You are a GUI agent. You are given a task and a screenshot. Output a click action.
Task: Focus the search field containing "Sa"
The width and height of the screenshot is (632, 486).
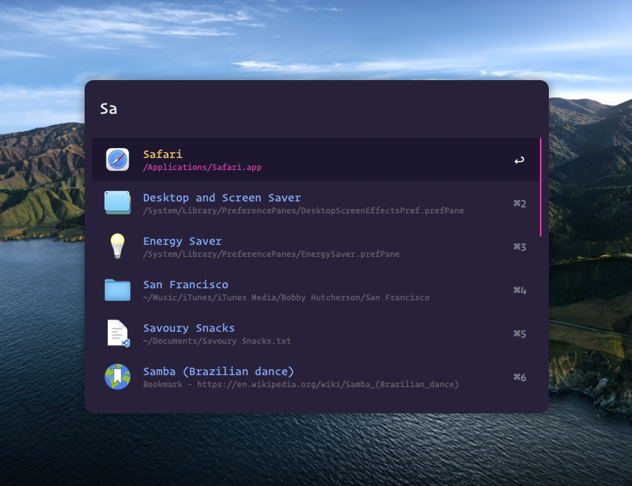click(317, 109)
